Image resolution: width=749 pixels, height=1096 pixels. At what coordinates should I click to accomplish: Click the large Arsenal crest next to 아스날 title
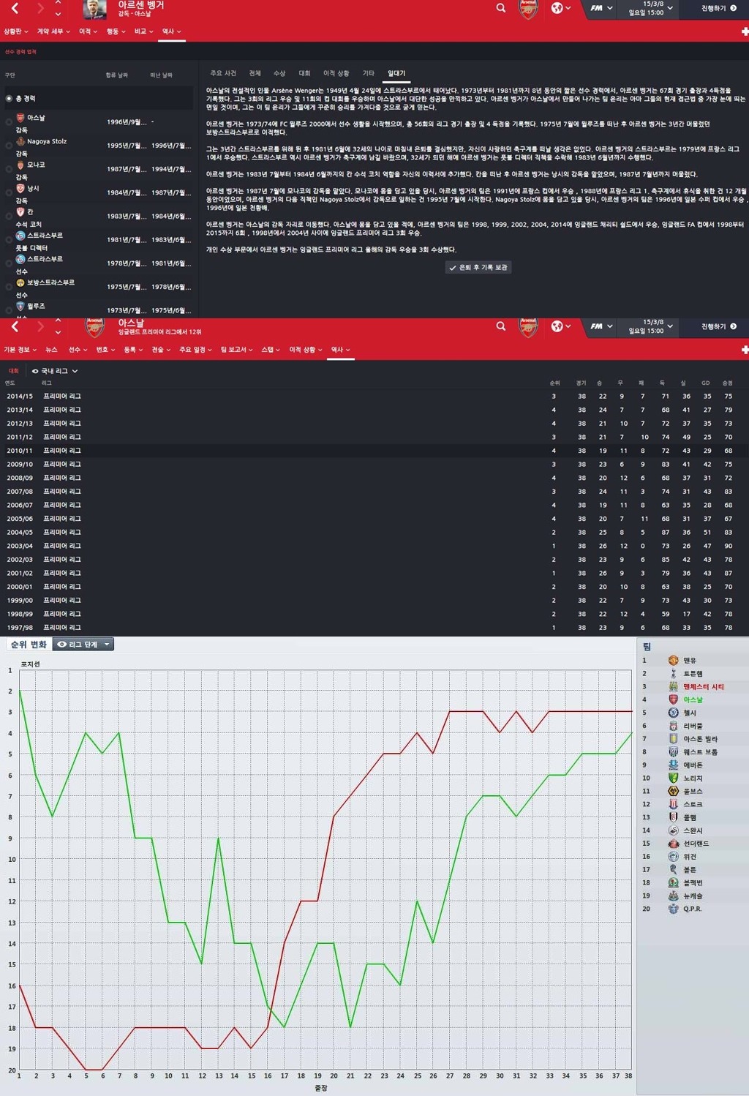[95, 327]
